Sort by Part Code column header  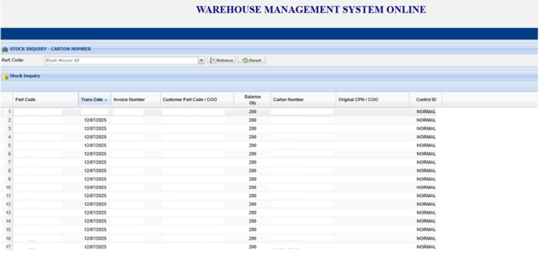tap(25, 100)
